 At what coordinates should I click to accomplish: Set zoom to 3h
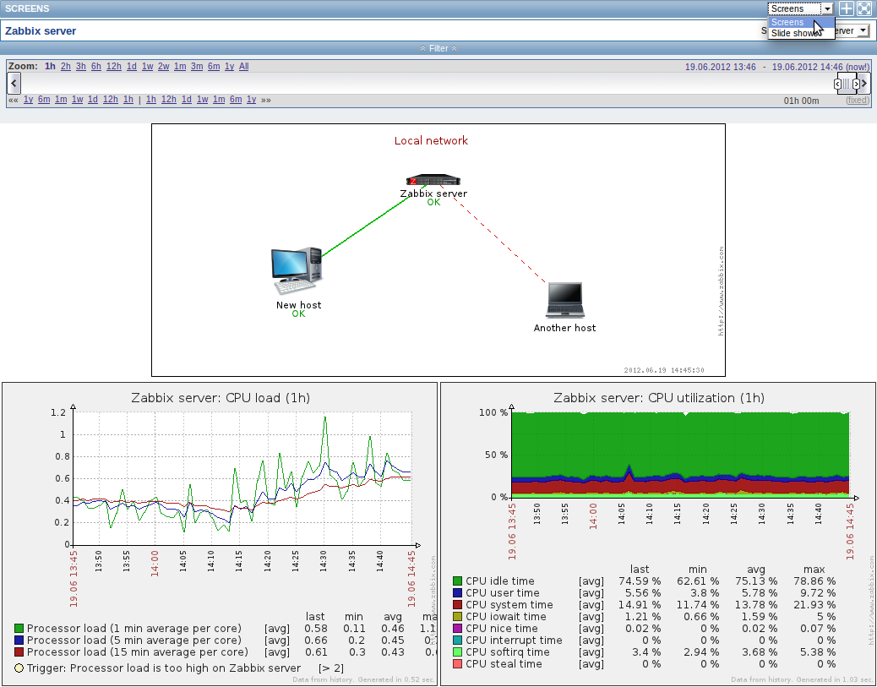click(81, 66)
